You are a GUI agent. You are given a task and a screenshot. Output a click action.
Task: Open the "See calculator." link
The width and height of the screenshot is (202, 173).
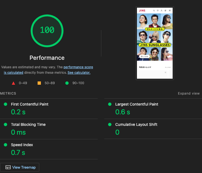pos(79,73)
